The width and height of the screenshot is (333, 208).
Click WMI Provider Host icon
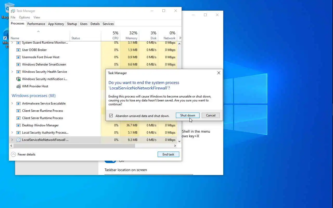pos(18,86)
